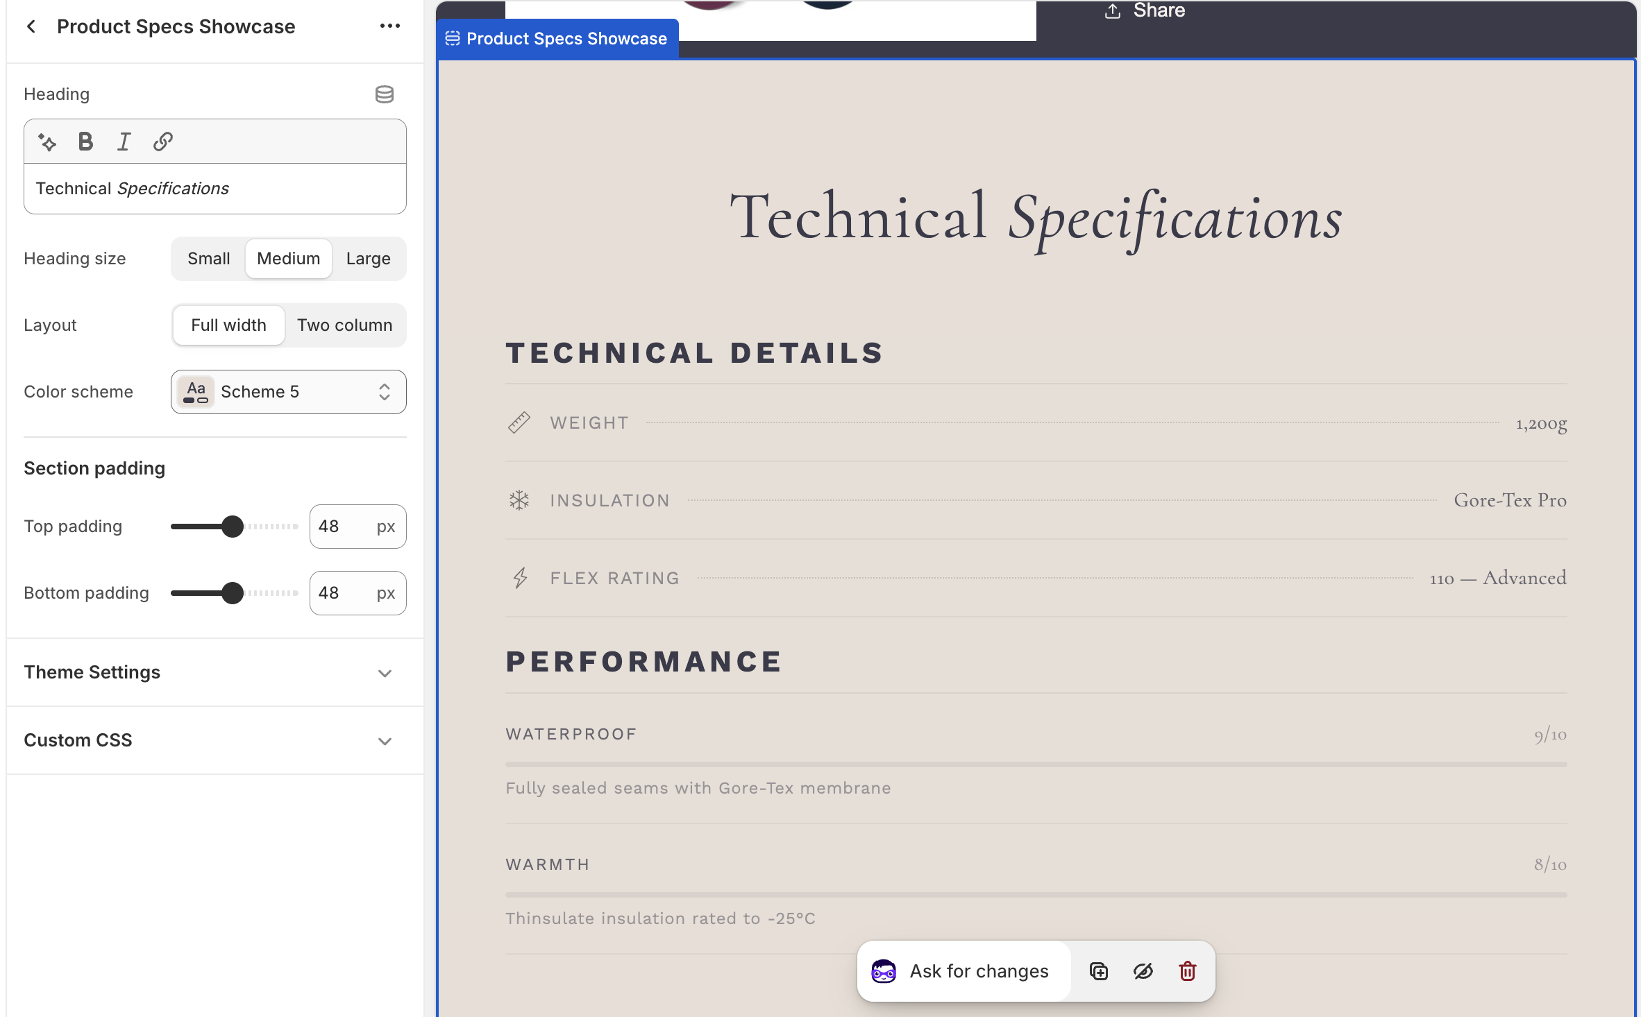This screenshot has height=1017, width=1641.
Task: Delete the section using the trash icon
Action: [x=1187, y=971]
